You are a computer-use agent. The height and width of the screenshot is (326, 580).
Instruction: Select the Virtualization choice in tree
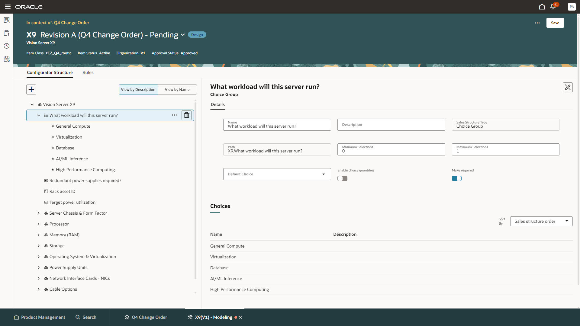tap(69, 137)
